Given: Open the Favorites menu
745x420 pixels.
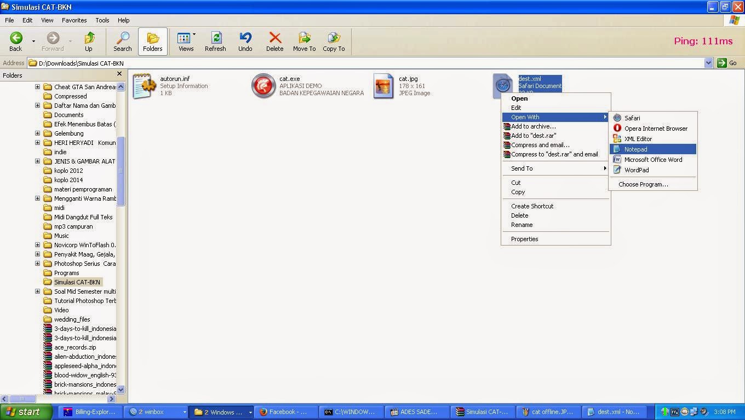Looking at the screenshot, I should click(74, 20).
